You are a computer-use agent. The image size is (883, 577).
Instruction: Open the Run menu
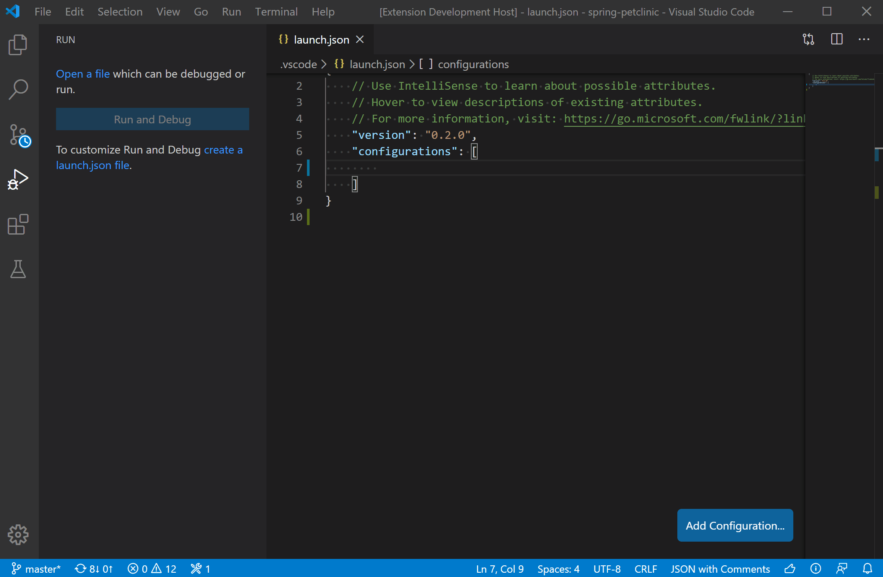point(231,12)
